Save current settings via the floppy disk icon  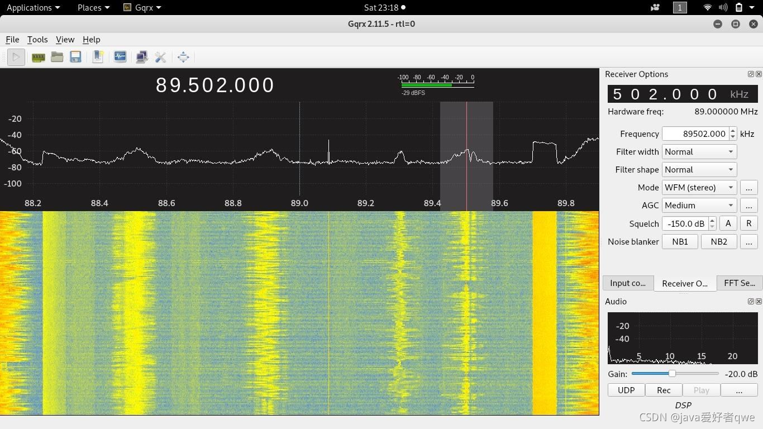[x=75, y=56]
